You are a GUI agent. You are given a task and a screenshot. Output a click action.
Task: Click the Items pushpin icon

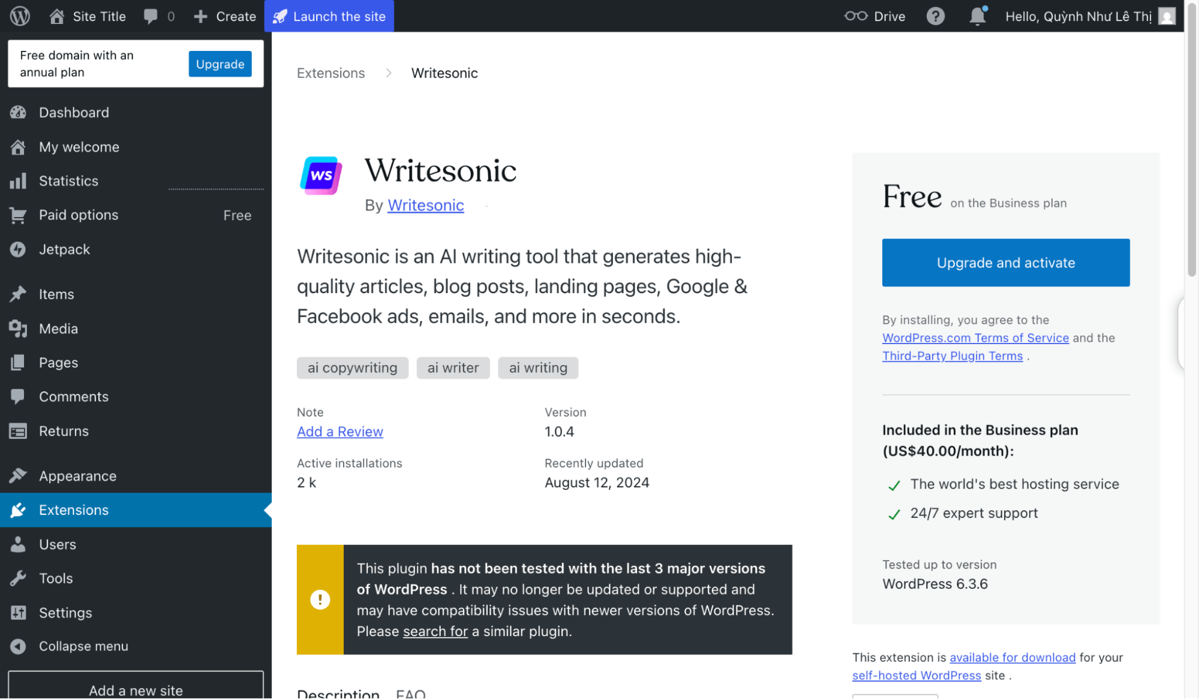[18, 294]
